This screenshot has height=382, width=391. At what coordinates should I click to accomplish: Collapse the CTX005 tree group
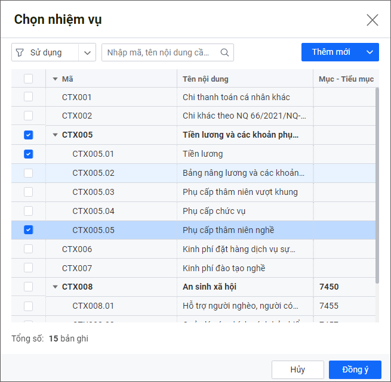point(56,135)
